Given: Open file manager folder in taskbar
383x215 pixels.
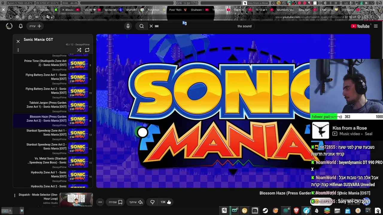Looking at the screenshot, I should [337, 211].
